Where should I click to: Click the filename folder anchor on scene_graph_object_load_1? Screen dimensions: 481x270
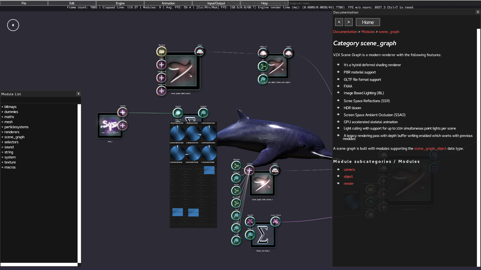pyautogui.click(x=161, y=51)
